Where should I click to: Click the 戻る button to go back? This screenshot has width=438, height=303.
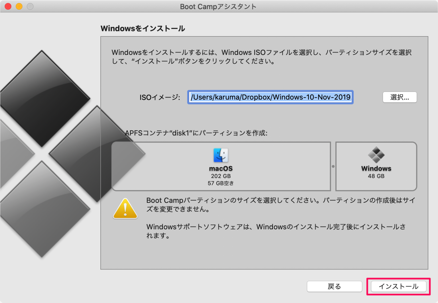334,286
